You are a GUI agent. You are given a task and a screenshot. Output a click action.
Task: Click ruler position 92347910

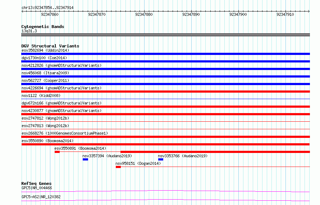click(285, 14)
